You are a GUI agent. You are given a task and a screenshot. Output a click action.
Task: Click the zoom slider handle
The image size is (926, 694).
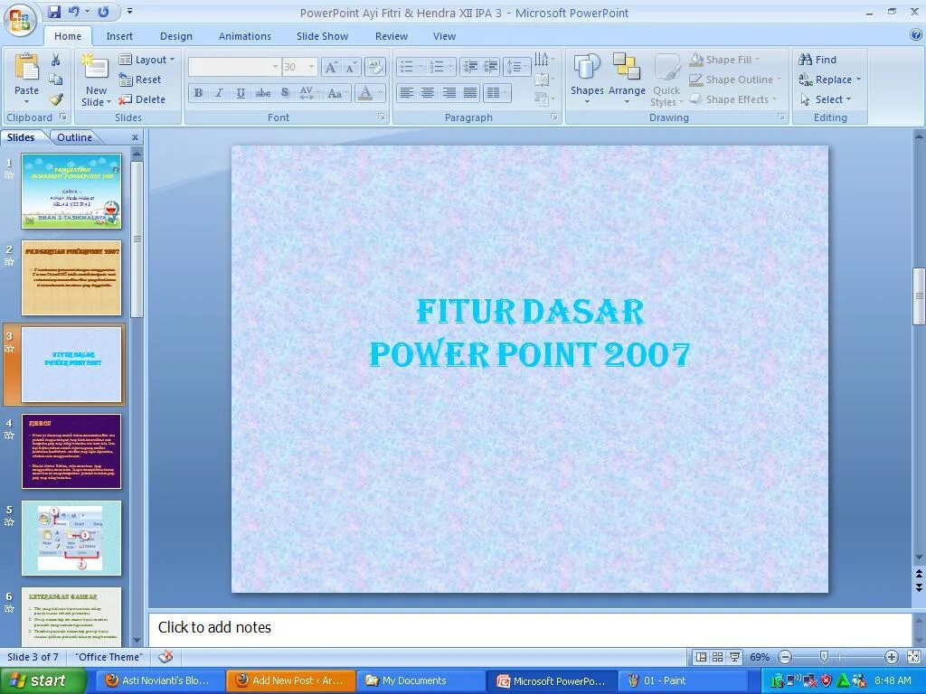click(824, 656)
